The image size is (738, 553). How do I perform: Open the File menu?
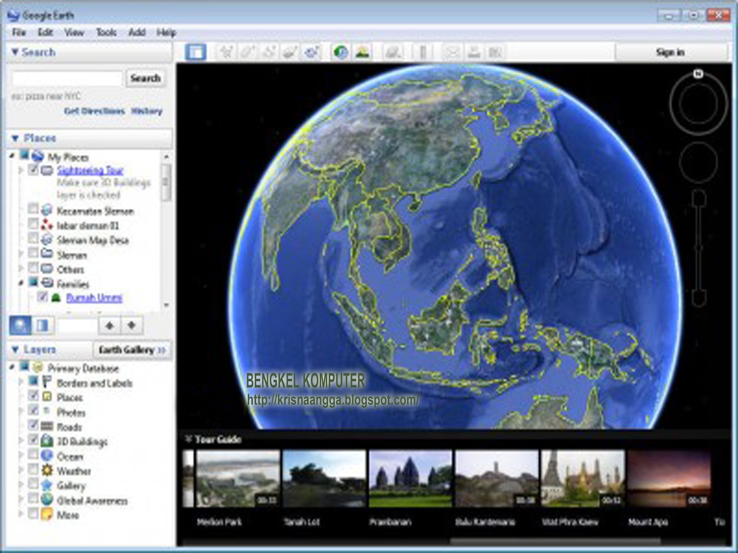tap(19, 32)
